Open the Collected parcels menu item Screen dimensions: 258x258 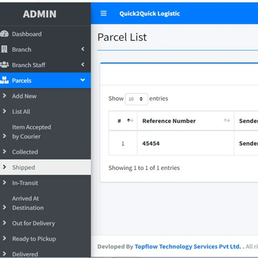tap(25, 152)
